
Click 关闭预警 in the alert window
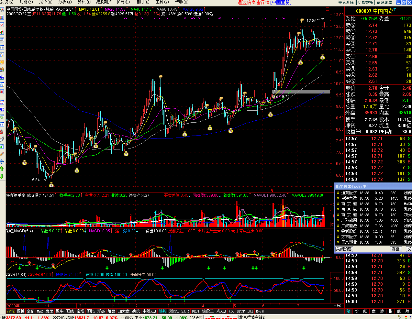(x=344, y=249)
